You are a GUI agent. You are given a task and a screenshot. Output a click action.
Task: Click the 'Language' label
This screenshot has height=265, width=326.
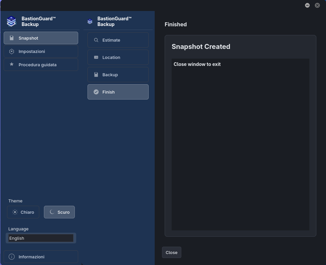coord(18,229)
